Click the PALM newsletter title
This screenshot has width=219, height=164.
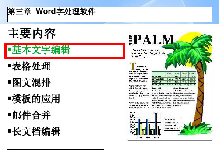(x=152, y=40)
